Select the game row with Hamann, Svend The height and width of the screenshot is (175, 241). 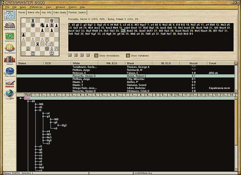[126, 85]
